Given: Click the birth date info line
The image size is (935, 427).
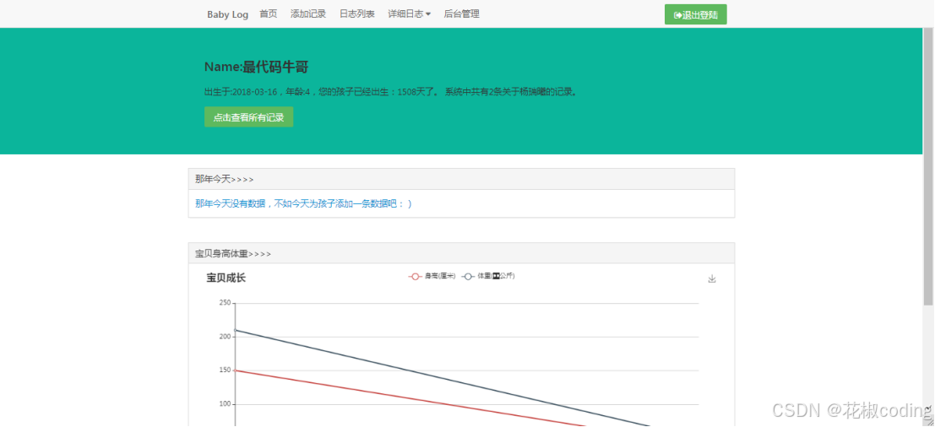Looking at the screenshot, I should click(x=392, y=92).
